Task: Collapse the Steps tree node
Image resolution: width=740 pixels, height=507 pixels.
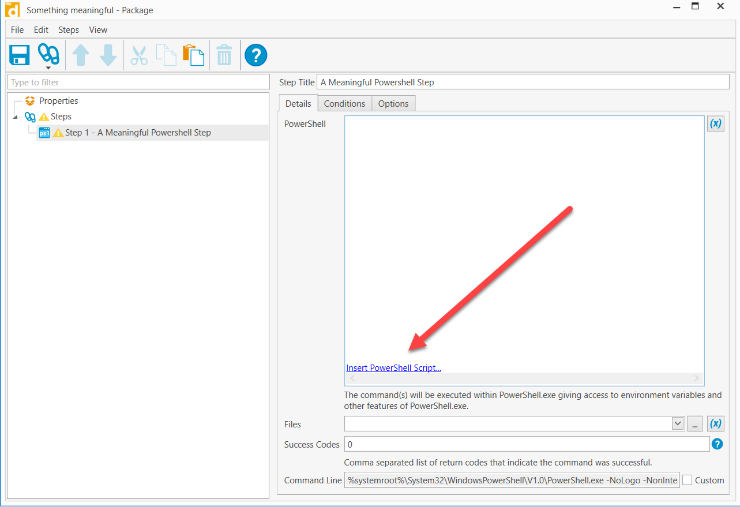Action: pyautogui.click(x=15, y=117)
